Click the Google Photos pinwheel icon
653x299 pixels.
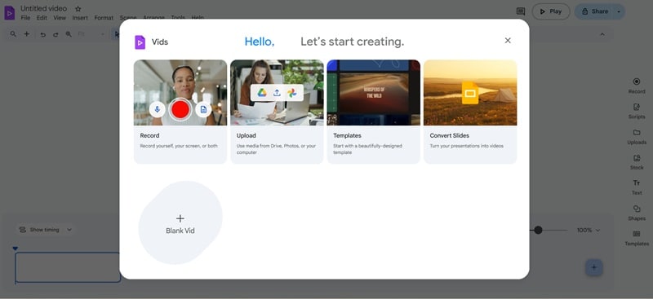point(292,93)
